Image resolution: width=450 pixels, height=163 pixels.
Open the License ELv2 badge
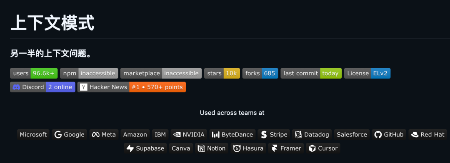pyautogui.click(x=367, y=73)
